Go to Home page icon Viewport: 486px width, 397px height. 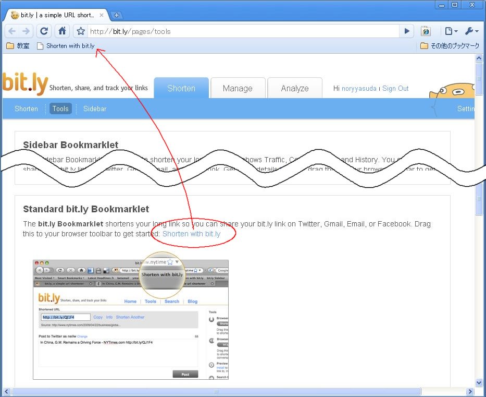[x=62, y=31]
